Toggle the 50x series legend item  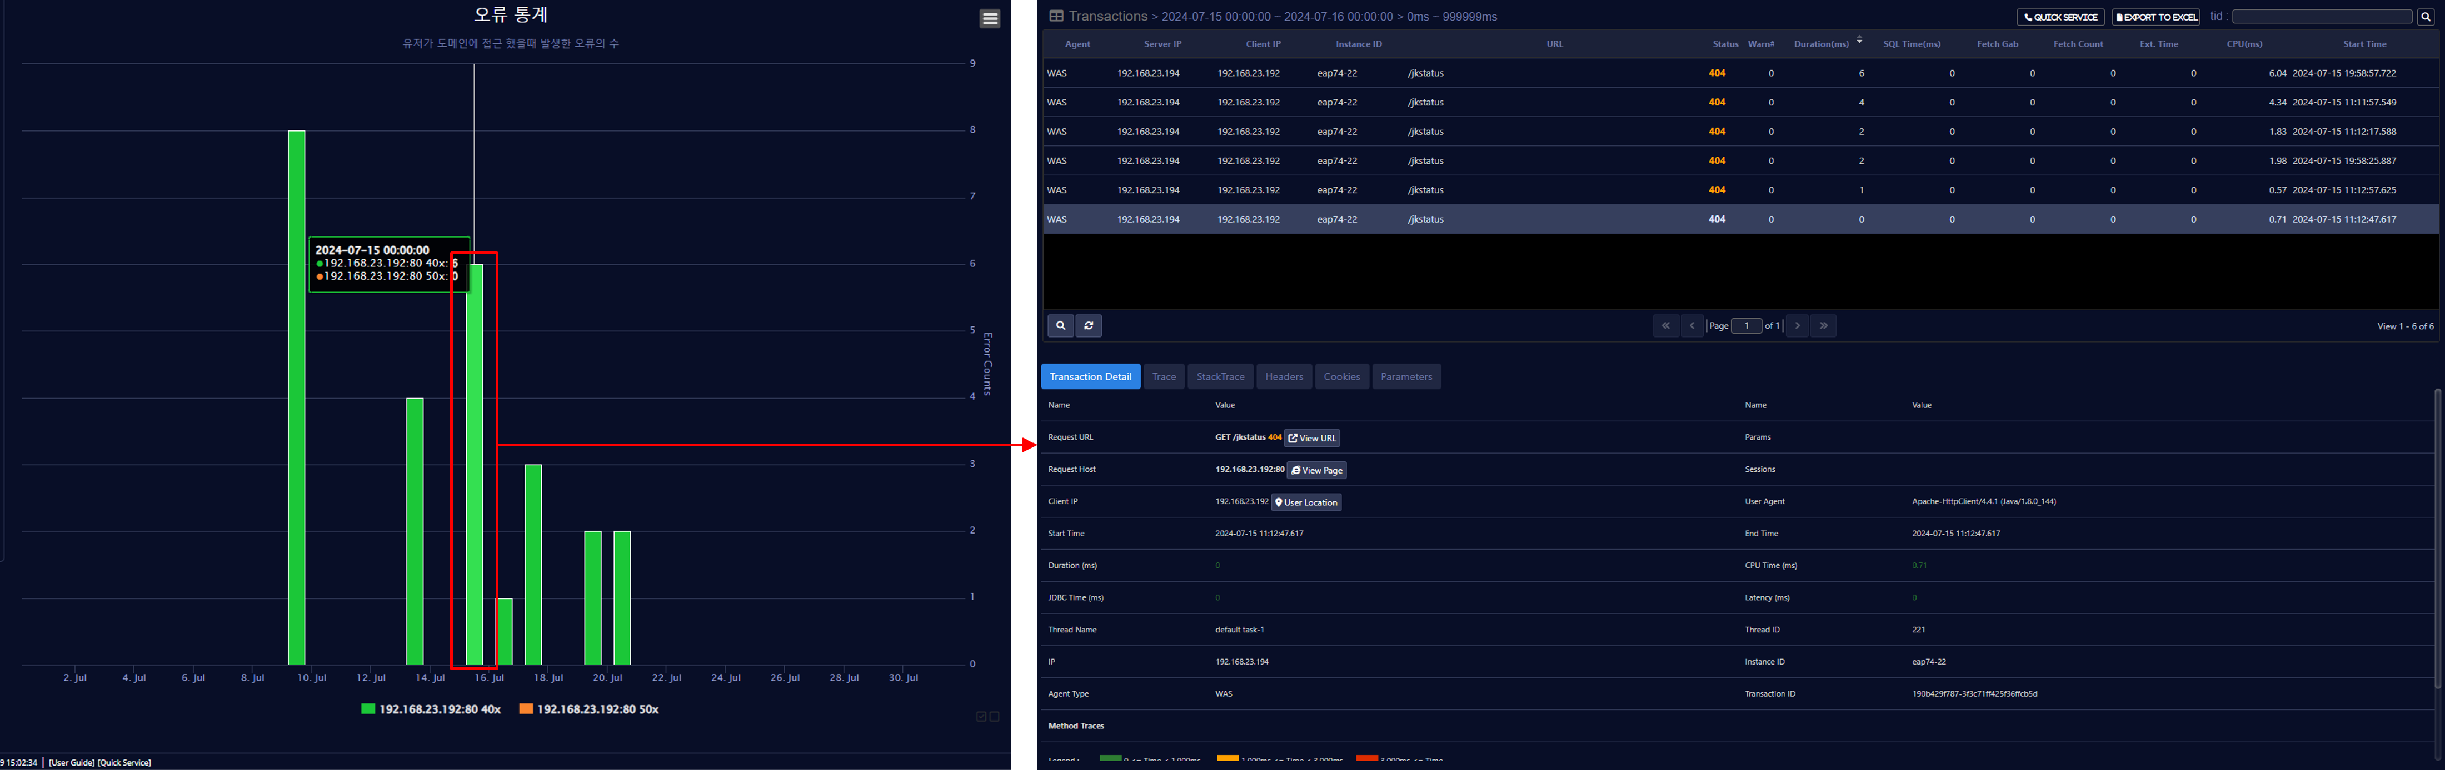[588, 709]
